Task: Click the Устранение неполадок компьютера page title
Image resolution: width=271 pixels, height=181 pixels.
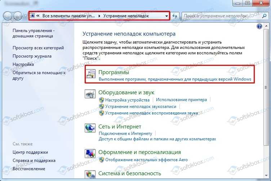Action: [x=129, y=34]
